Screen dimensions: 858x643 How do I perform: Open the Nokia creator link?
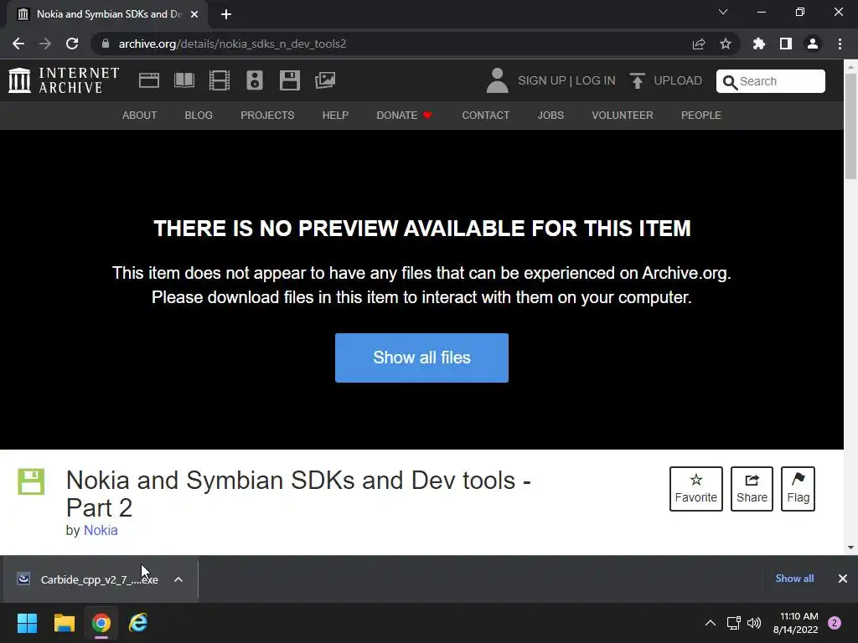pos(101,530)
